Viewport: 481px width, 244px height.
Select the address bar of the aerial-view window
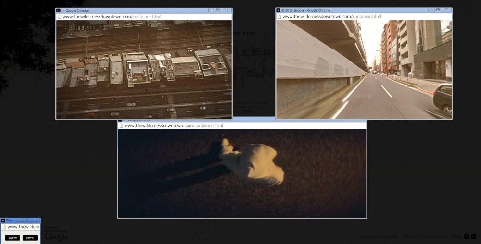coord(144,17)
